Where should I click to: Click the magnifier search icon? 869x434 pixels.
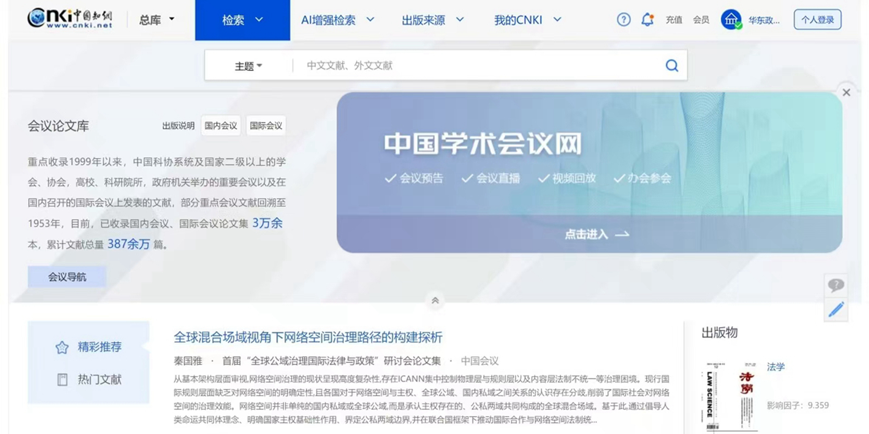pos(672,66)
